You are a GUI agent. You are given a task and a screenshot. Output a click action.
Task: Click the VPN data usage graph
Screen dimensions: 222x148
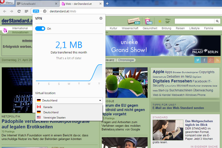(69, 73)
